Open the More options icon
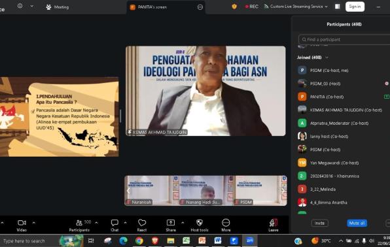The height and width of the screenshot is (247, 390). (226, 223)
